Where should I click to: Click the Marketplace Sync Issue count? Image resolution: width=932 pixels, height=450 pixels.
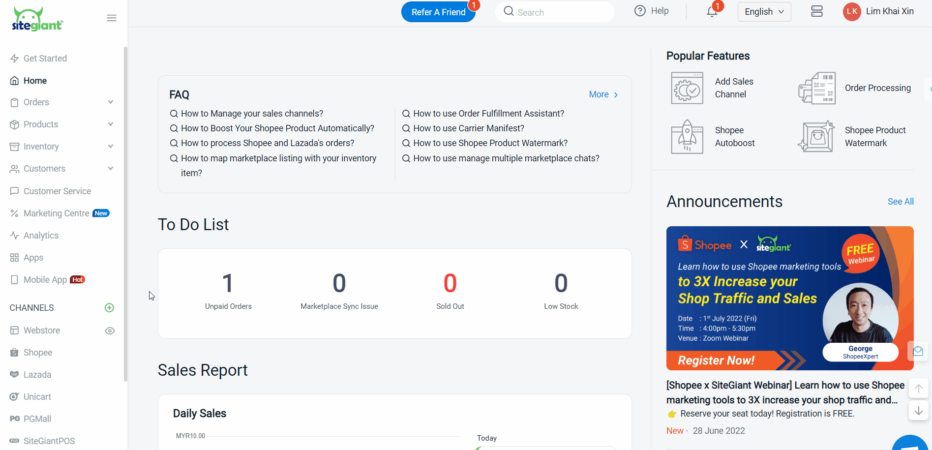339,283
